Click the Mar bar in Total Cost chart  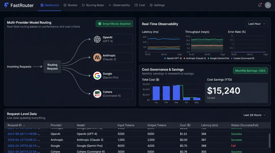pos(176,93)
